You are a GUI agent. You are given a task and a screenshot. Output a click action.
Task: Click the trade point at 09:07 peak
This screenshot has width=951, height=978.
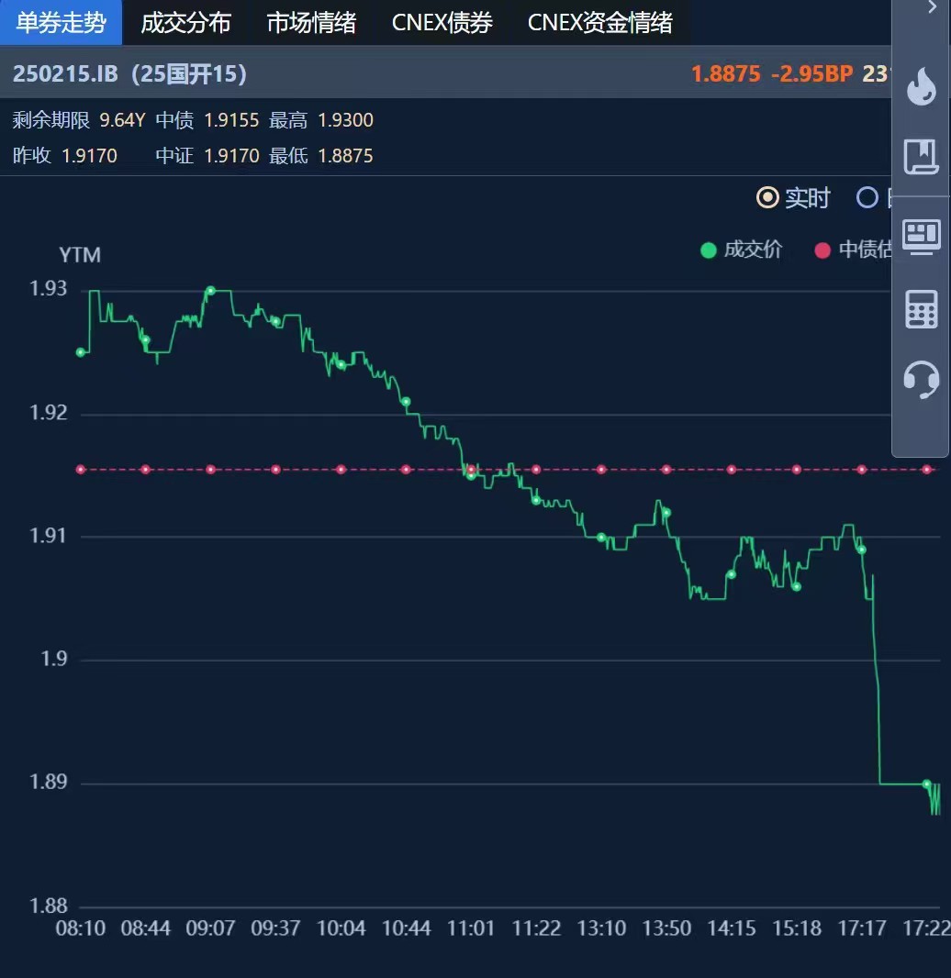tap(210, 291)
